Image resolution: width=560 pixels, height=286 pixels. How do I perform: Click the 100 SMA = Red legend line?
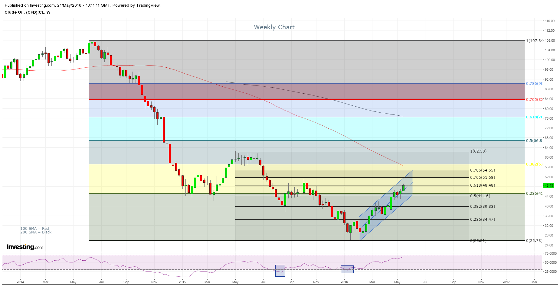pyautogui.click(x=34, y=229)
